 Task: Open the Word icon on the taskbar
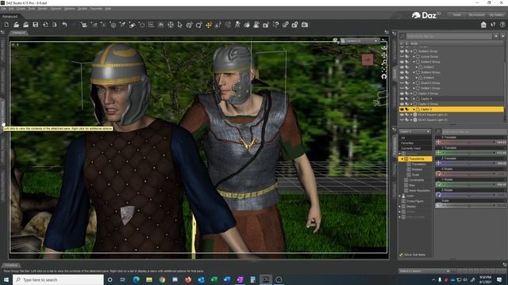pyautogui.click(x=227, y=279)
